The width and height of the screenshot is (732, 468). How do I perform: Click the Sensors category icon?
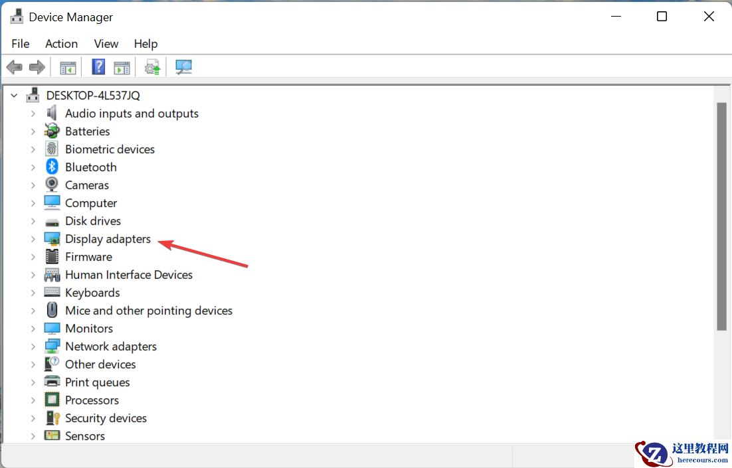(52, 435)
